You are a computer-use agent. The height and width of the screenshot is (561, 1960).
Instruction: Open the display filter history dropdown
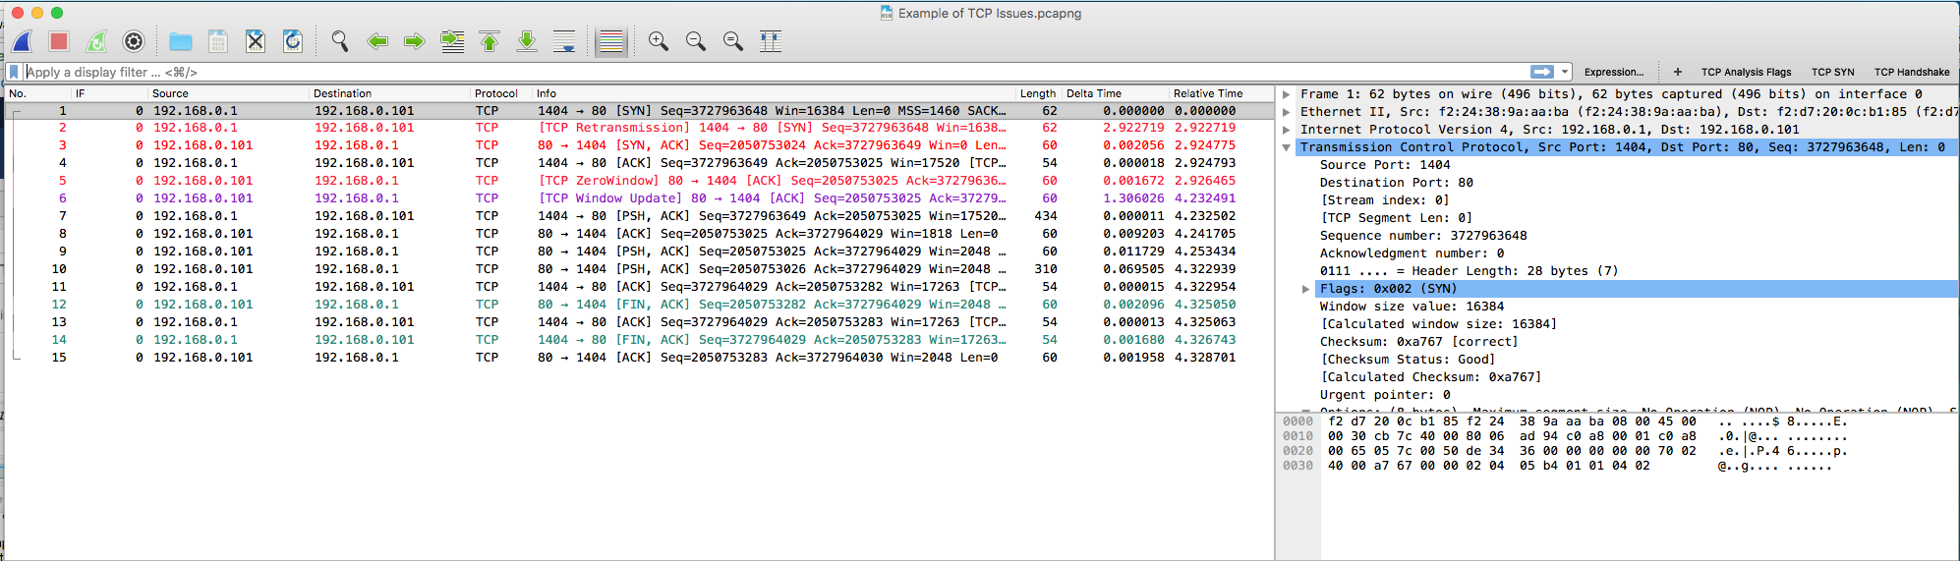pos(1565,72)
